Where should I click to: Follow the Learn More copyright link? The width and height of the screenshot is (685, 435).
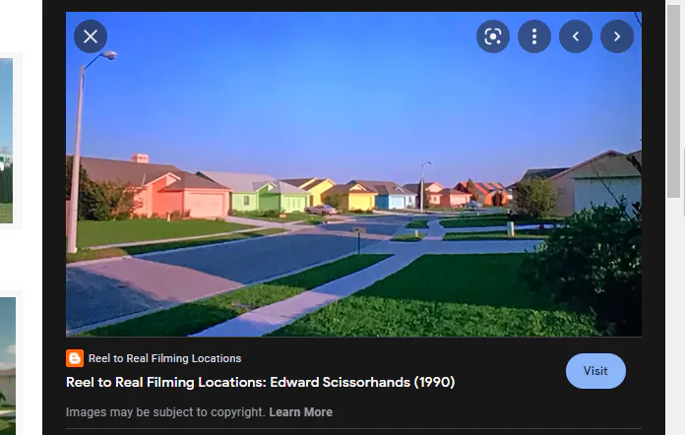pyautogui.click(x=300, y=412)
